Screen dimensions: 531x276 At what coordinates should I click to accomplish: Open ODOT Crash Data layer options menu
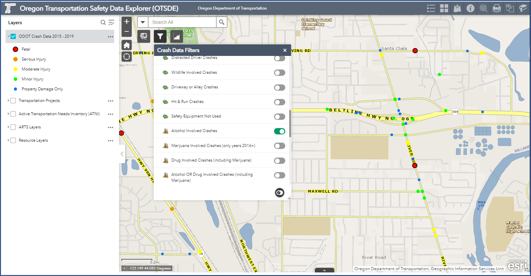(110, 37)
